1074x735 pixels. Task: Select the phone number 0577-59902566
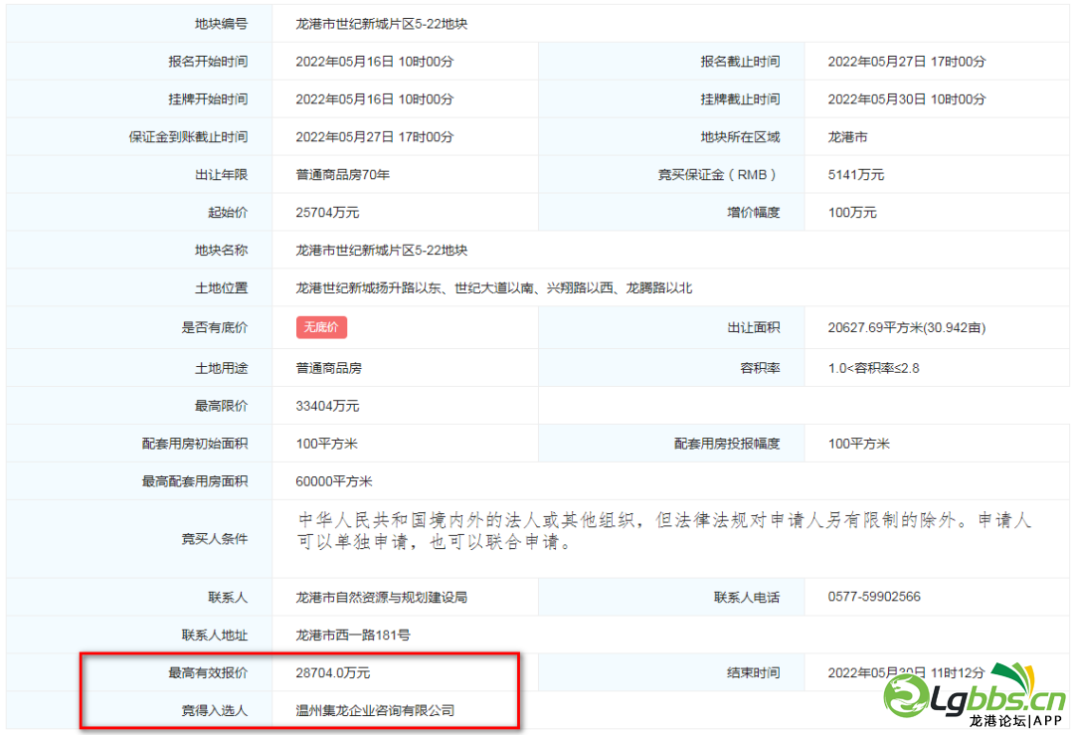coord(874,597)
